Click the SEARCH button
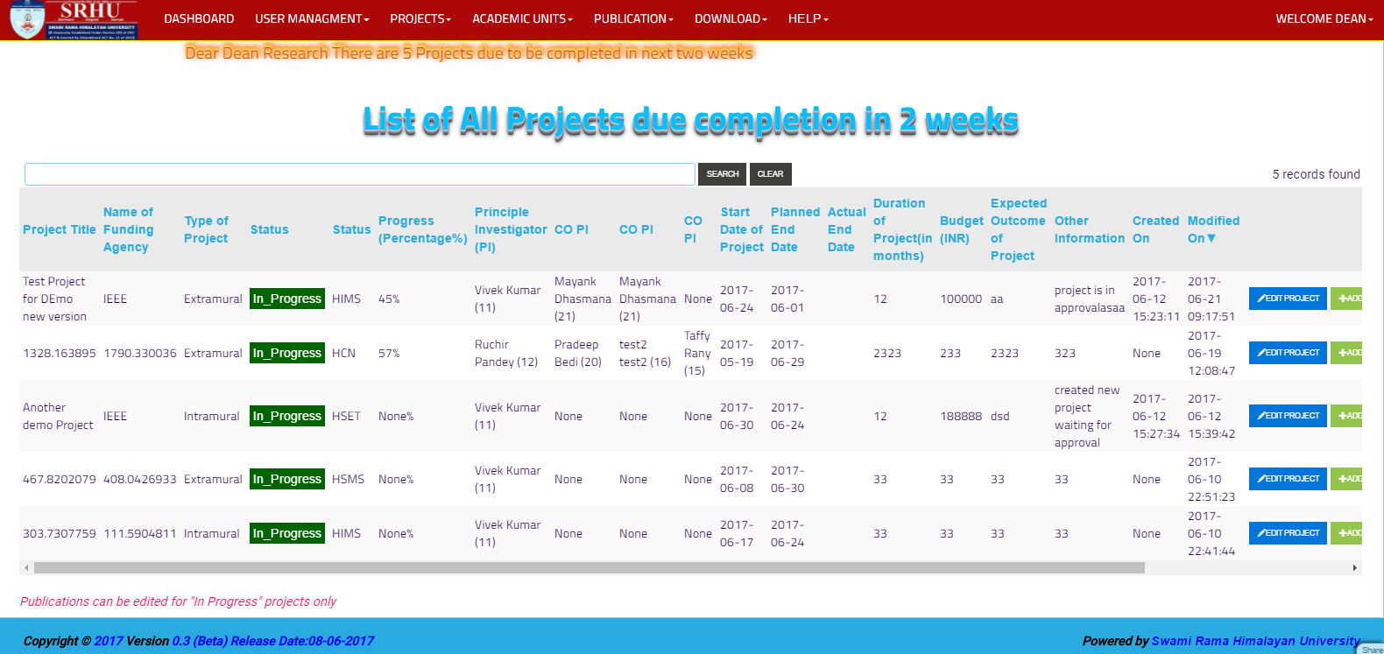 tap(723, 174)
